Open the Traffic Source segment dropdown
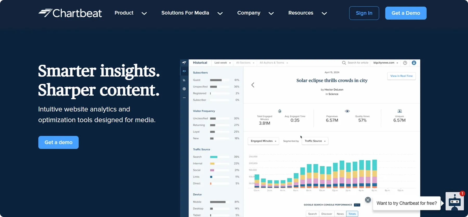Image resolution: width=468 pixels, height=217 pixels. [315, 141]
